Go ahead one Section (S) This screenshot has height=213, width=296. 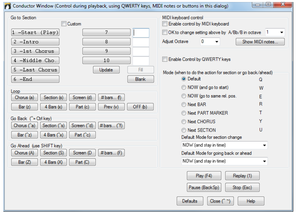[53, 153]
